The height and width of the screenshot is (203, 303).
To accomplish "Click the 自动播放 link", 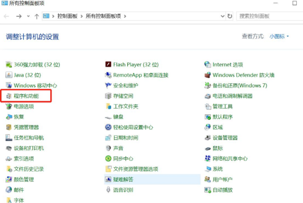I will pyautogui.click(x=222, y=190).
